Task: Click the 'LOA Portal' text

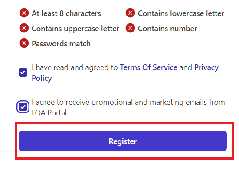Action: point(49,113)
